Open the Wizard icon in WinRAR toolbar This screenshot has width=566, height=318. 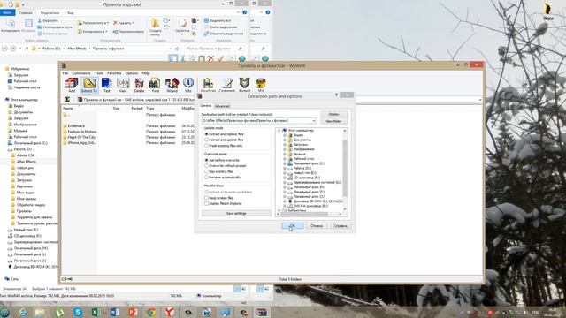pyautogui.click(x=172, y=85)
